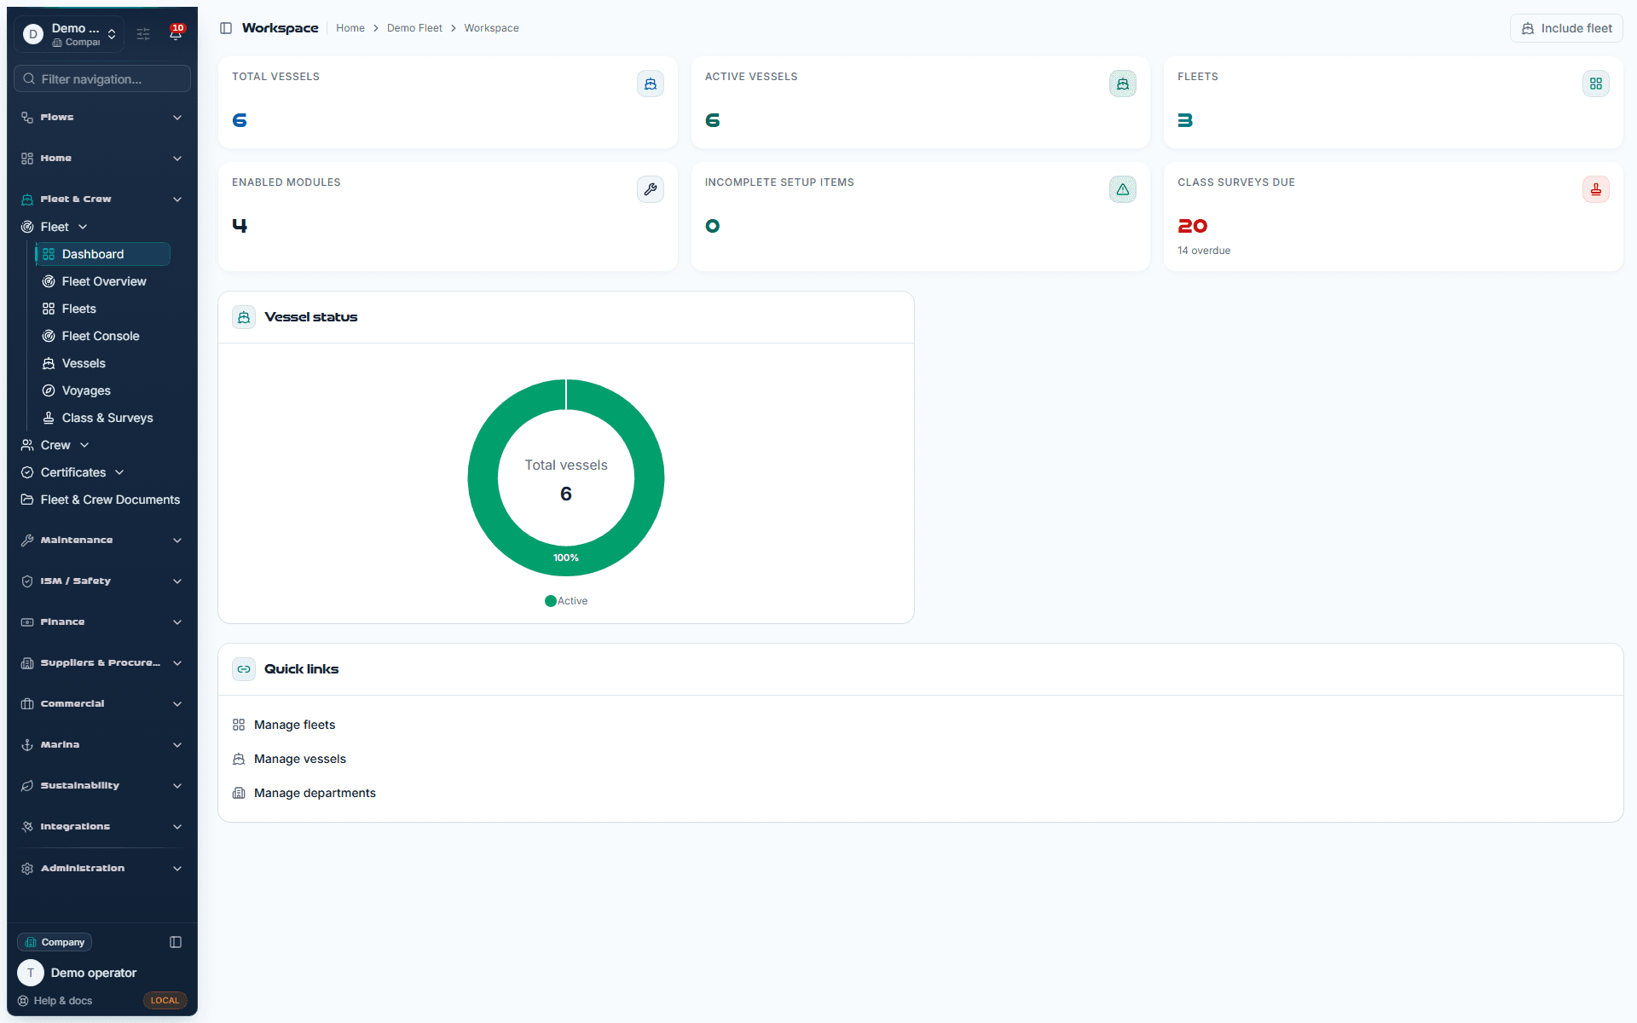The image size is (1637, 1023).
Task: Click the Manage fleets grid icon
Action: (239, 725)
